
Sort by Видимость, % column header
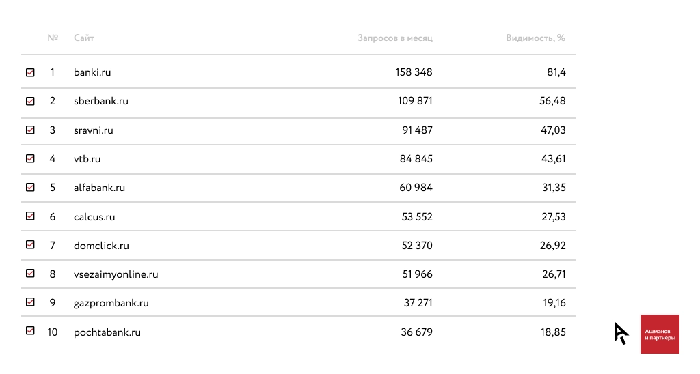pos(535,38)
